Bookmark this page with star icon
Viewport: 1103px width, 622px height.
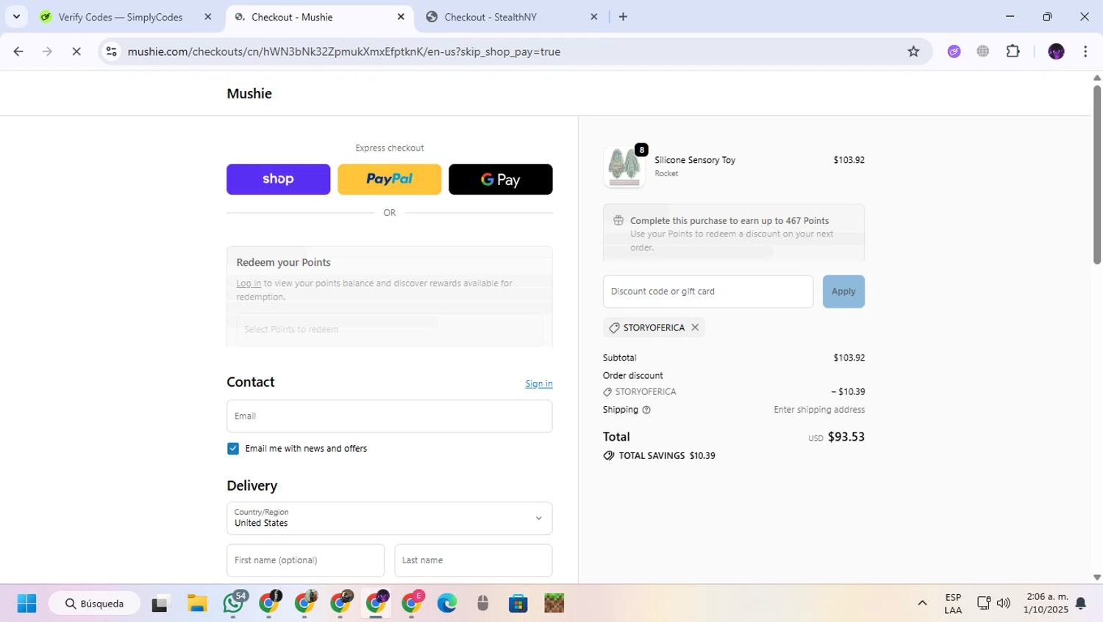pos(913,51)
